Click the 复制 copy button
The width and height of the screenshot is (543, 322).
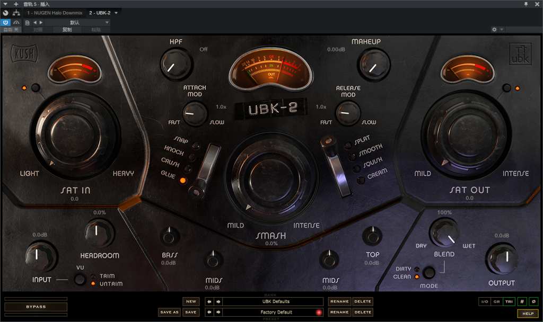[x=67, y=30]
